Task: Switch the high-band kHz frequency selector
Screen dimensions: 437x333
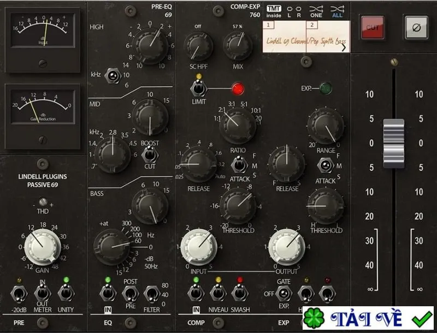Action: pos(113,75)
